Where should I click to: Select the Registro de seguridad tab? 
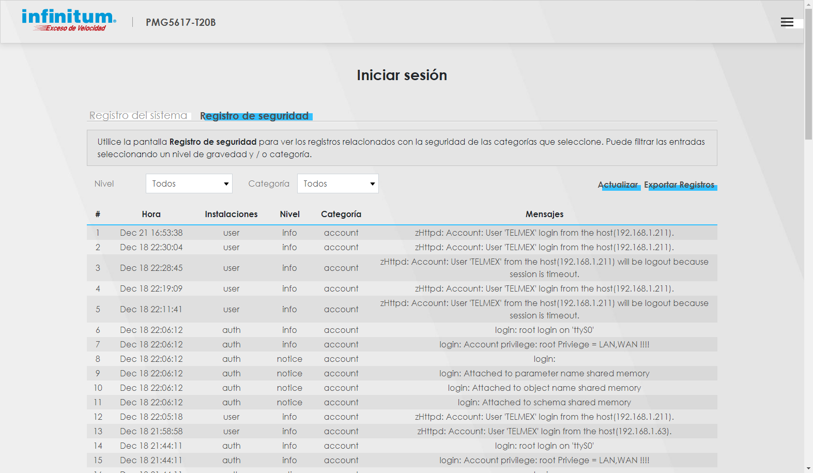(x=255, y=116)
